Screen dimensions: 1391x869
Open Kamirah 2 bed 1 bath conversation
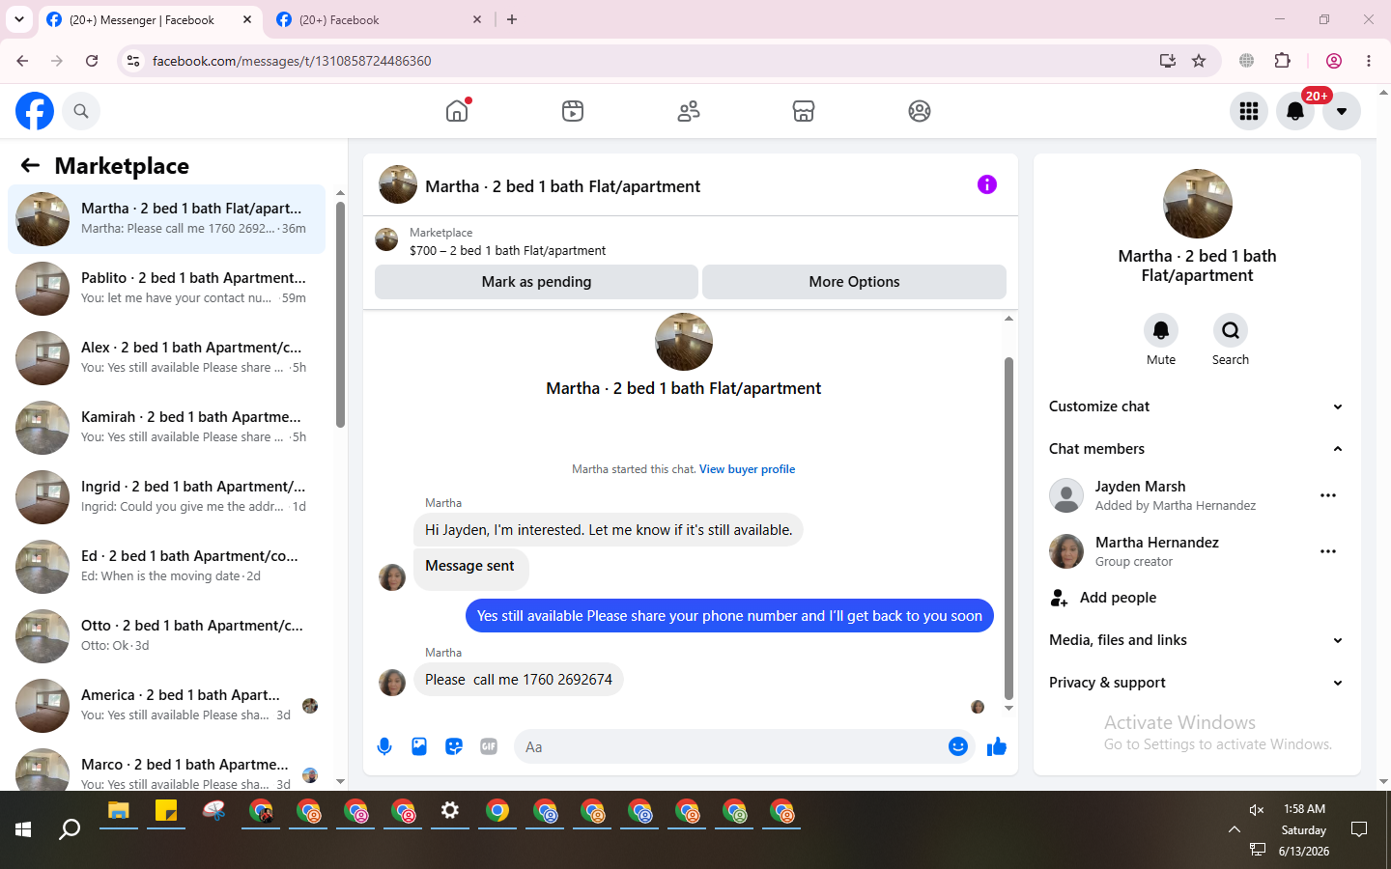pos(166,428)
